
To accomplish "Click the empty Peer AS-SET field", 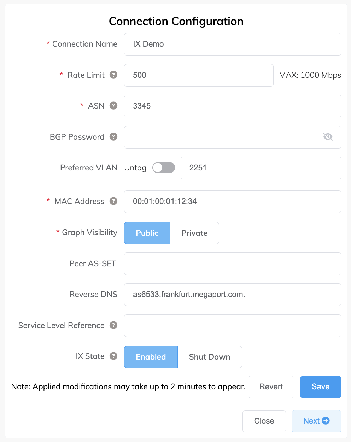I will tap(232, 263).
